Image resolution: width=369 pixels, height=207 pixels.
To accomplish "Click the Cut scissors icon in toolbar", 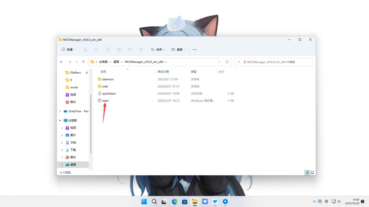I will [x=85, y=50].
